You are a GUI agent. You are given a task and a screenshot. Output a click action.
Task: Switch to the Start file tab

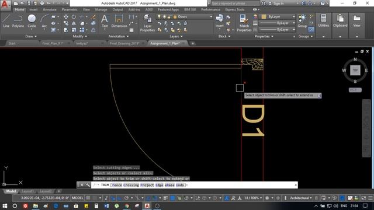coord(12,43)
